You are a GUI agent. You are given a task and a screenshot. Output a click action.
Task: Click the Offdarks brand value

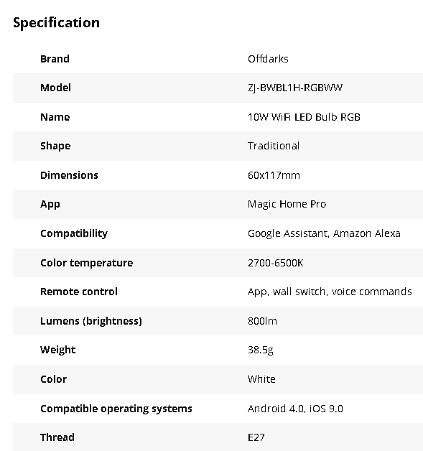point(268,59)
